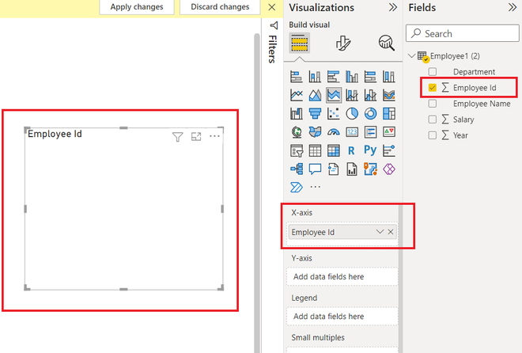522x353 pixels.
Task: Select the clustered column chart visual
Action: (352, 77)
